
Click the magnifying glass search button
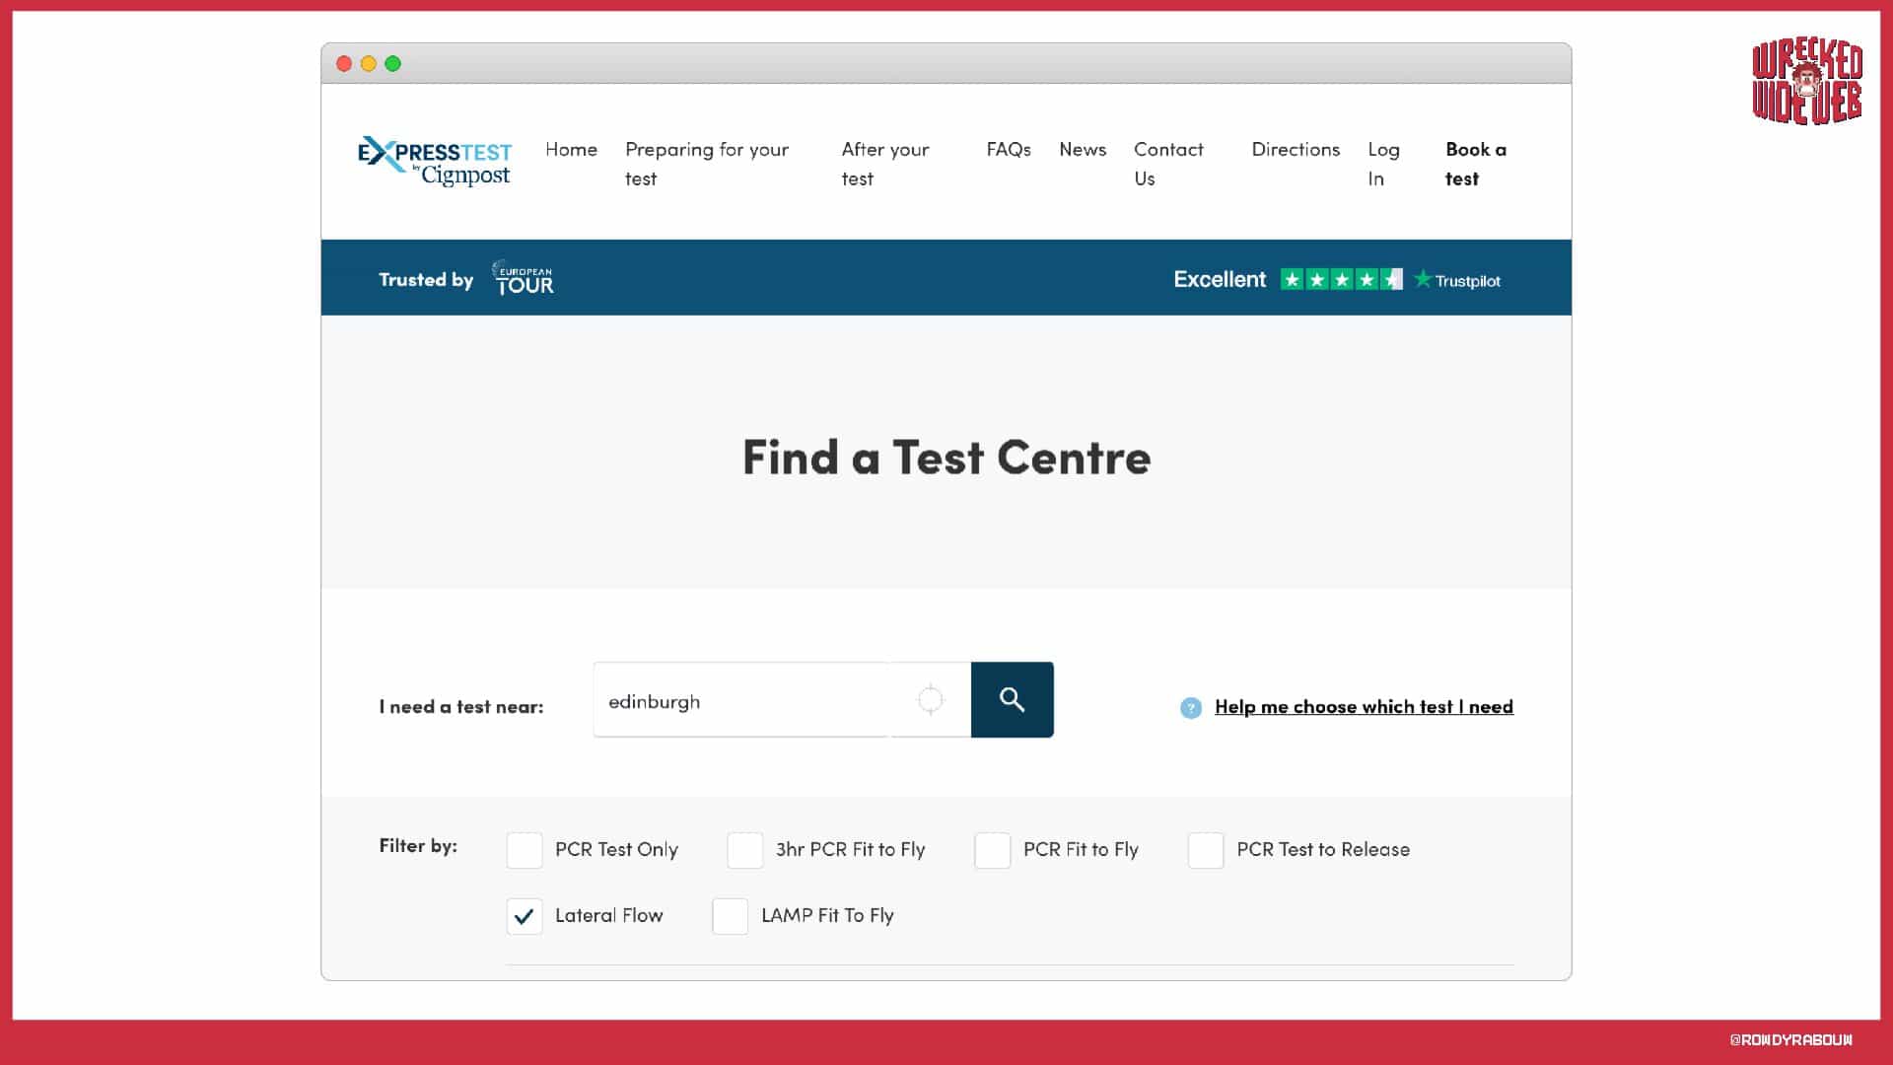(x=1012, y=700)
